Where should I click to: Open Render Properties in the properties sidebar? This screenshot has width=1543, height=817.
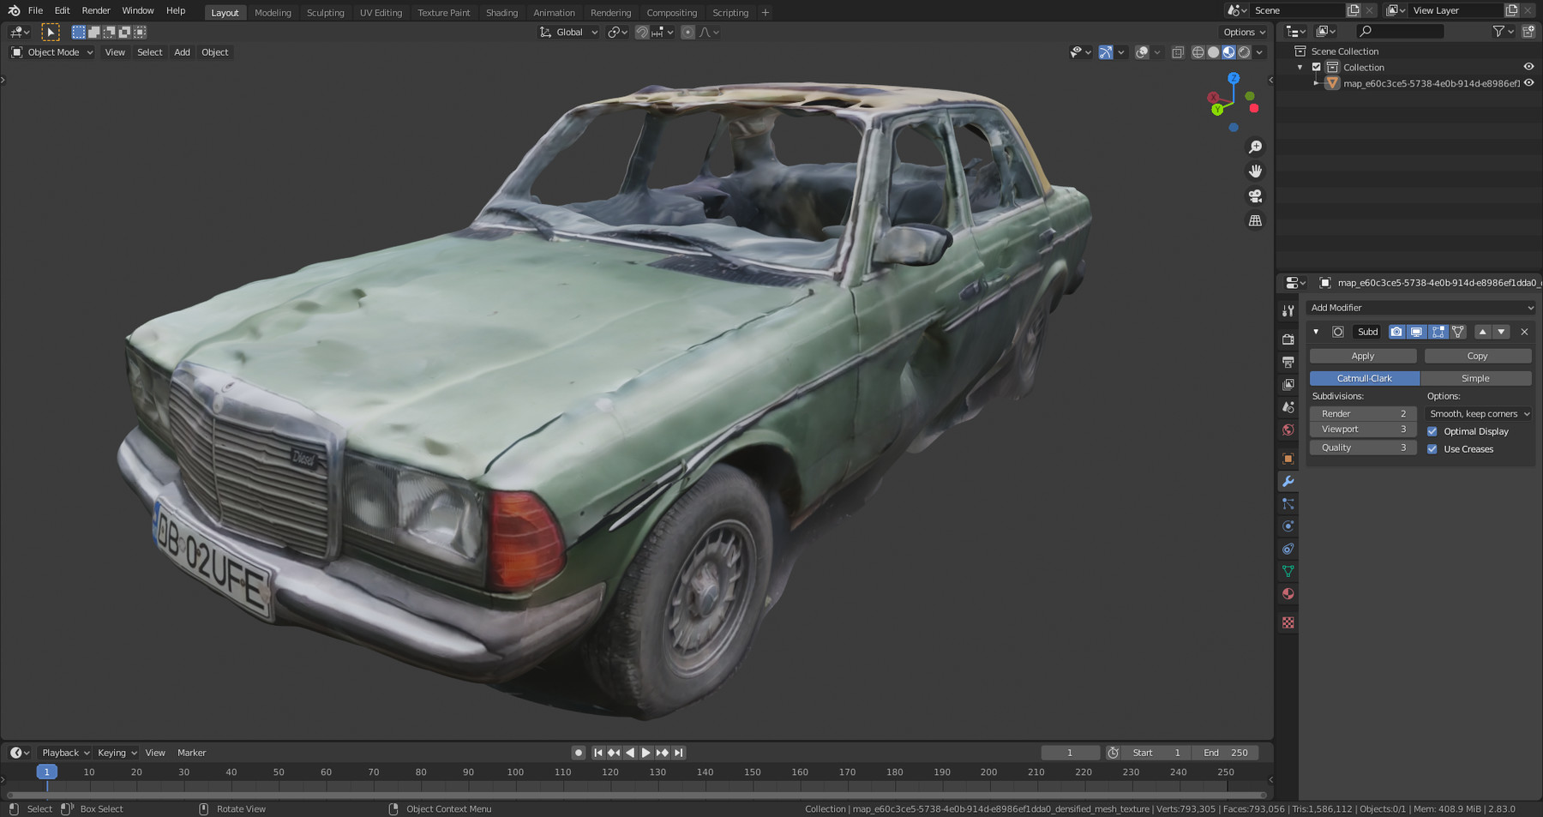[x=1288, y=339]
